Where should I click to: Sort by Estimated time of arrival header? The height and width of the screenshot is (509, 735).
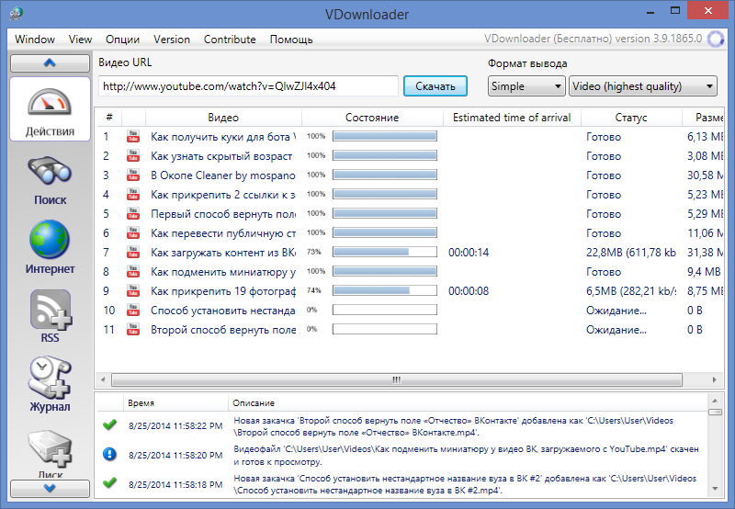512,118
